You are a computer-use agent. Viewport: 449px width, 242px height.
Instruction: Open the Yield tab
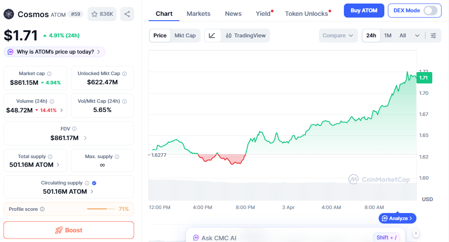point(263,14)
